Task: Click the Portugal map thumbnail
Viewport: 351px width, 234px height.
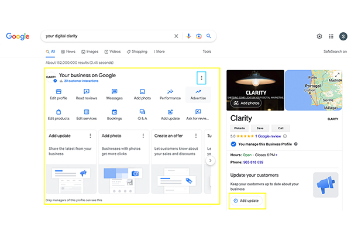Action: click(x=315, y=90)
